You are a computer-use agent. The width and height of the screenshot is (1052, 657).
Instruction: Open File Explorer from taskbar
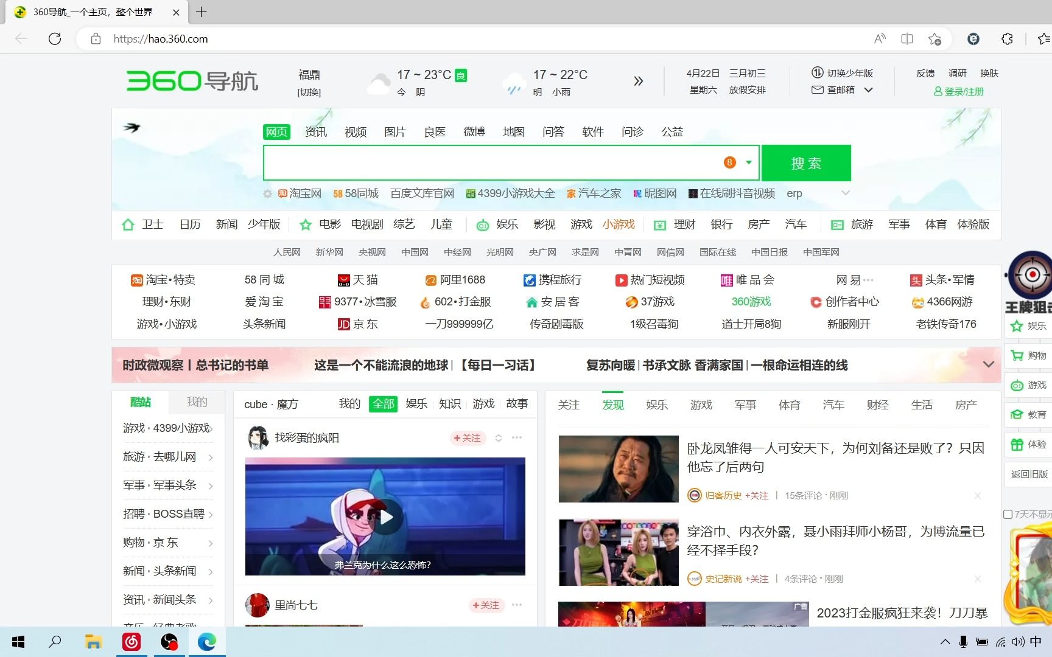point(93,642)
